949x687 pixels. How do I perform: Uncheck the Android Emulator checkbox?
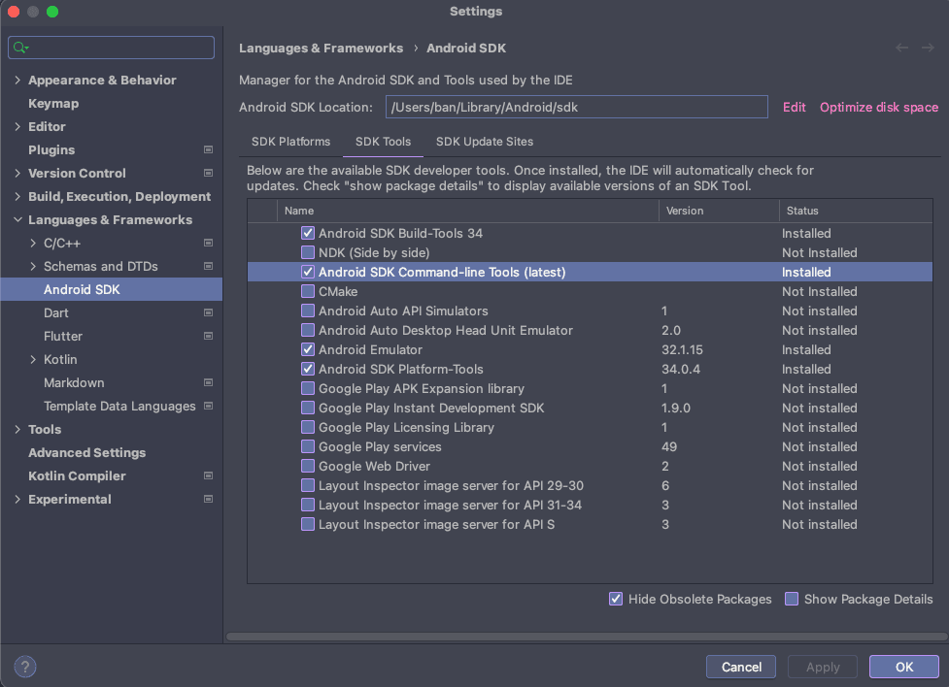pos(308,349)
